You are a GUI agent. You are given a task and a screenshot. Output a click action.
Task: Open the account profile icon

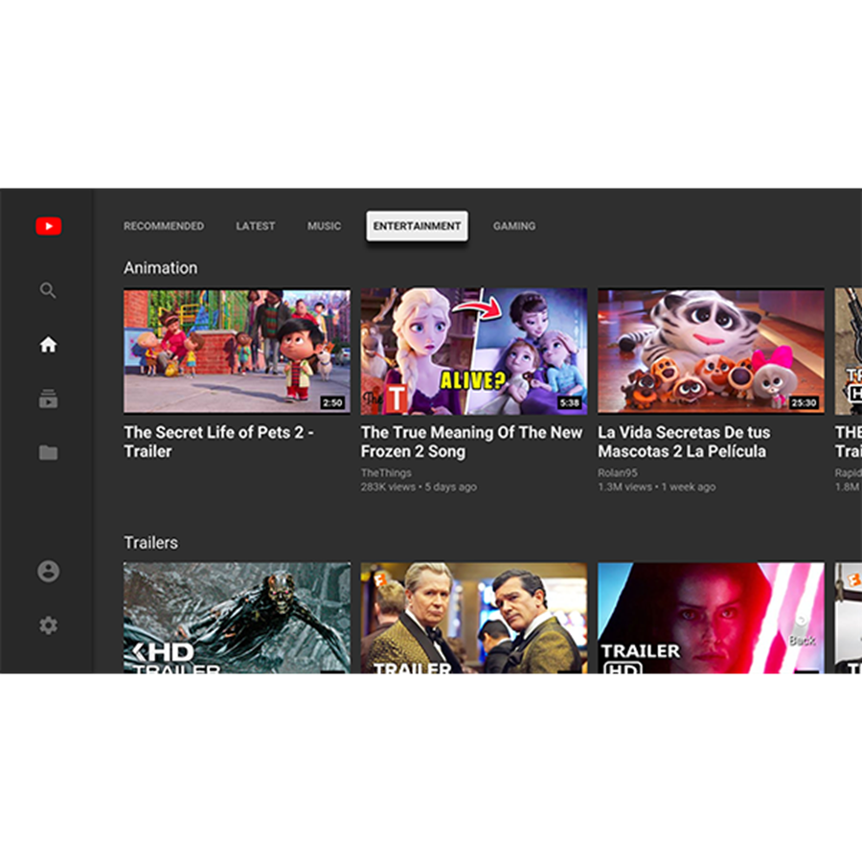click(x=49, y=571)
